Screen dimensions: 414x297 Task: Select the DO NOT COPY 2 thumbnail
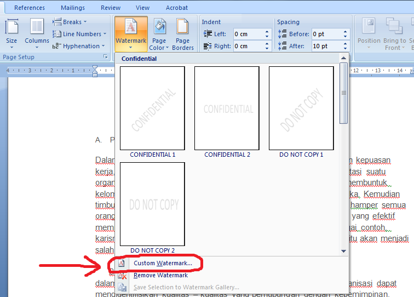[152, 204]
